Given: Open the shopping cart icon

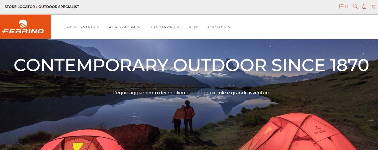Looking at the screenshot, I should click(x=373, y=6).
